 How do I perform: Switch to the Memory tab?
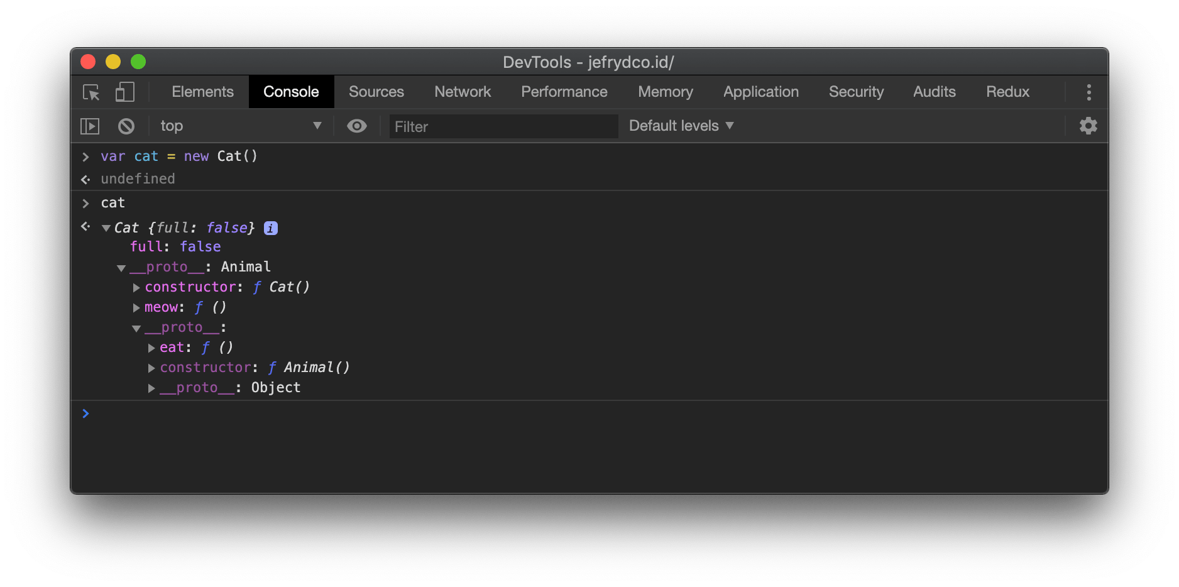pos(666,92)
